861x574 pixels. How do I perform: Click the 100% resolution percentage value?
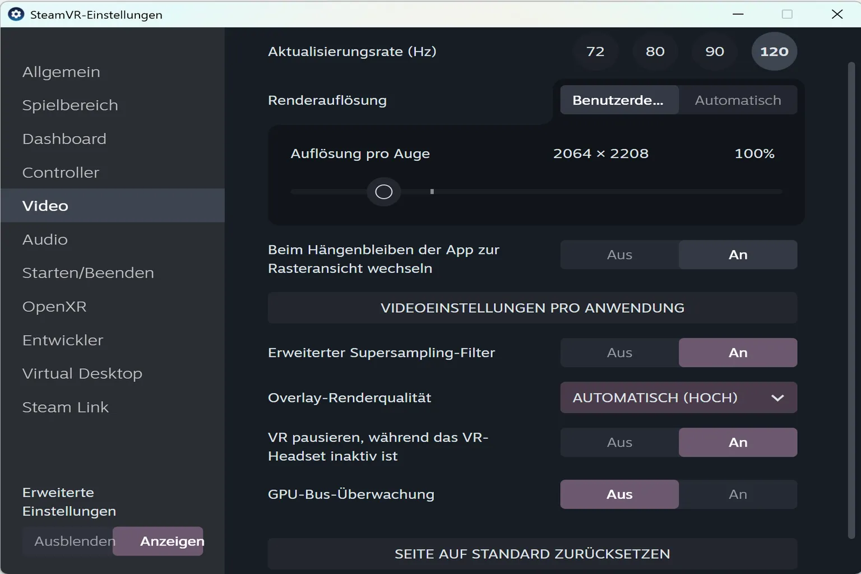pos(754,154)
